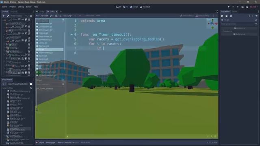Open the Output bottom panel
260x146 pixels.
40,142
